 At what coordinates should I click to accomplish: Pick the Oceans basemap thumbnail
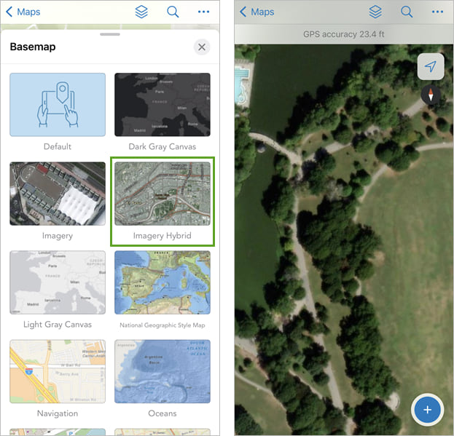(163, 371)
